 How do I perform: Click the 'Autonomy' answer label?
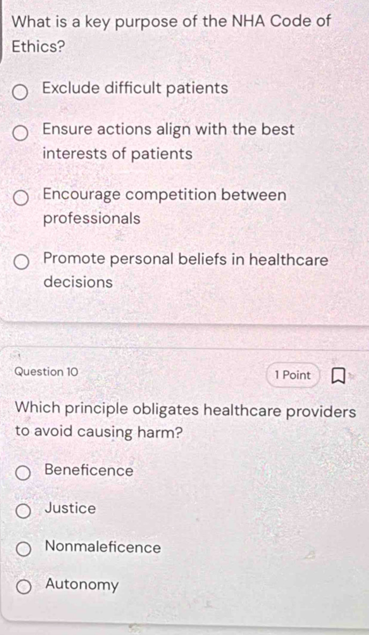coord(82,585)
